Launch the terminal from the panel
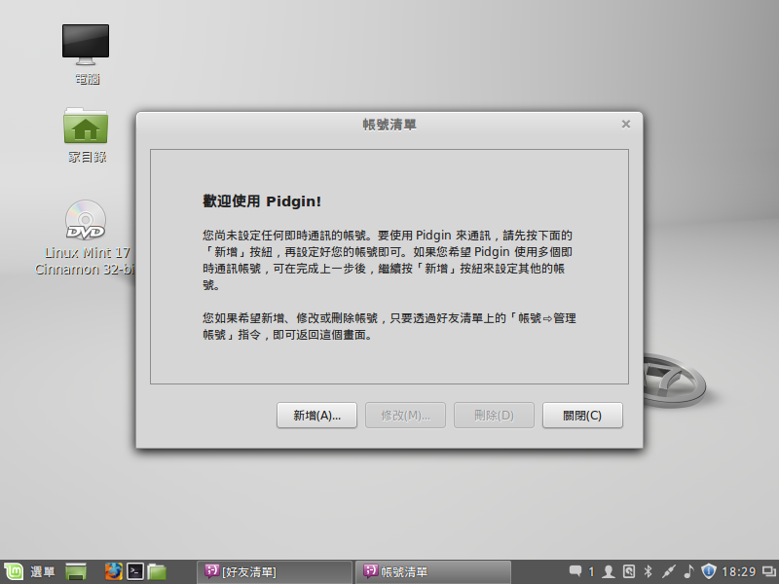The width and height of the screenshot is (779, 584). [x=136, y=571]
